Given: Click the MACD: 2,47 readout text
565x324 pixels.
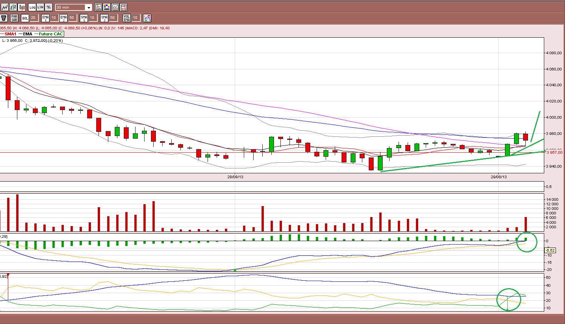Looking at the screenshot, I should [137, 28].
